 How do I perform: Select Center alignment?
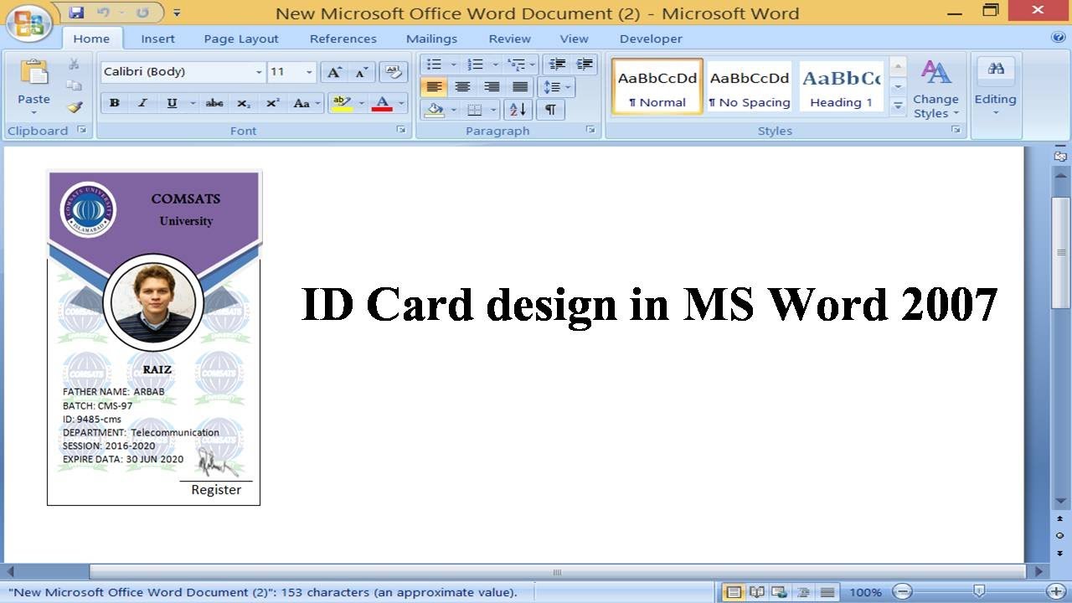pyautogui.click(x=462, y=87)
